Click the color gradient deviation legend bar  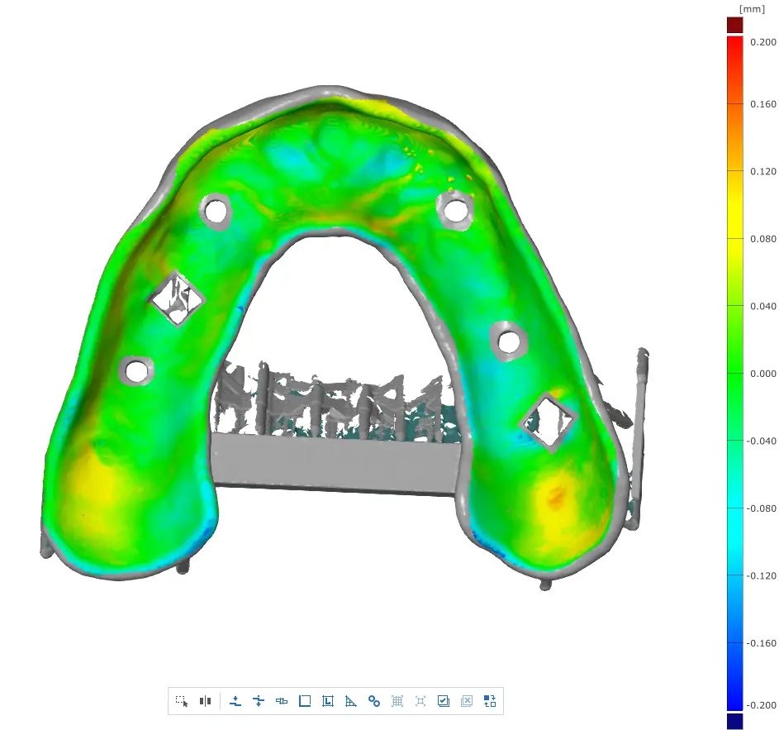[734, 374]
